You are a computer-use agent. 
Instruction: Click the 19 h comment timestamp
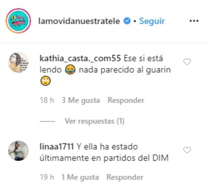47,177
